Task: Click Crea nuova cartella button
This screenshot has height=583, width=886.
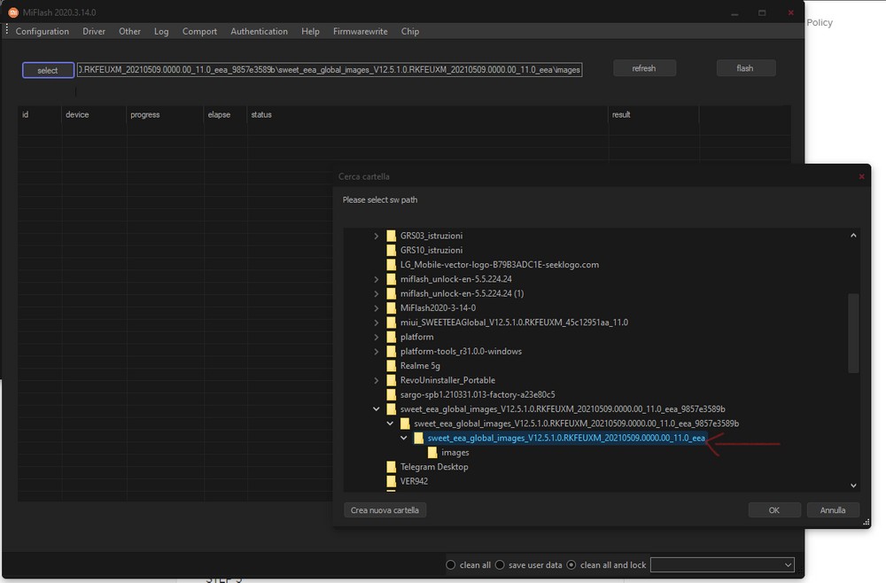Action: (385, 510)
